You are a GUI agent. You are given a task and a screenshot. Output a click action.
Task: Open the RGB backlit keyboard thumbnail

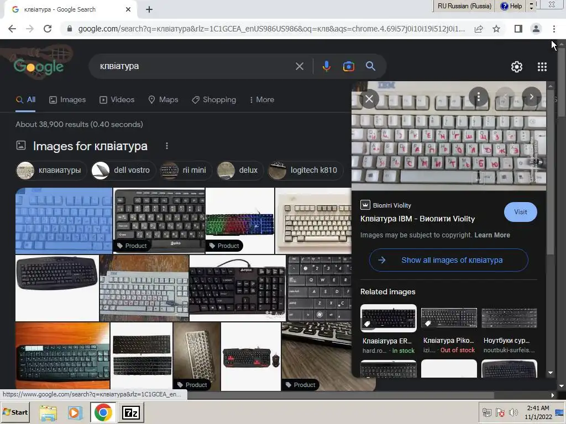240,221
